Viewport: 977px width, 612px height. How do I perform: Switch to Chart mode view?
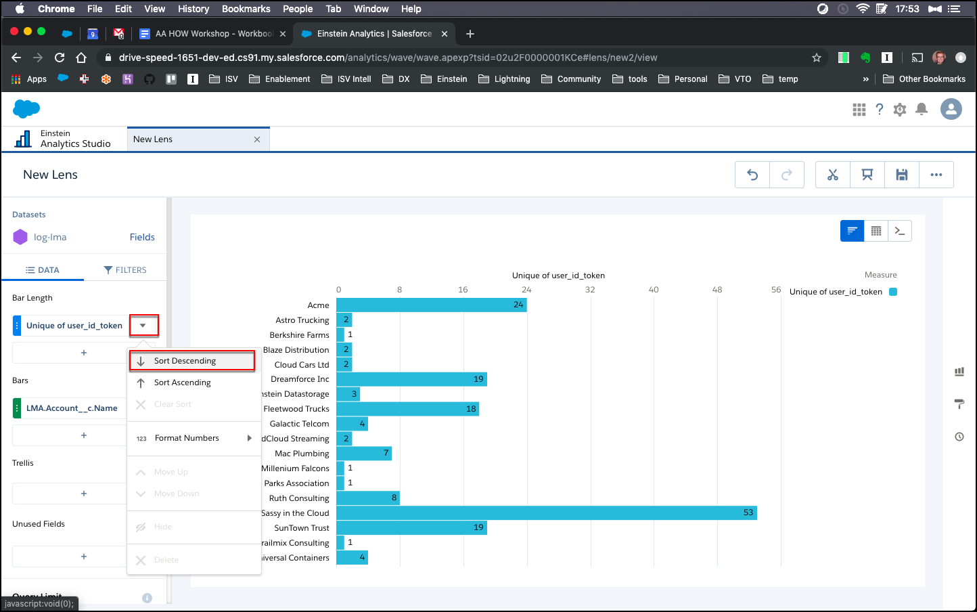pos(853,231)
